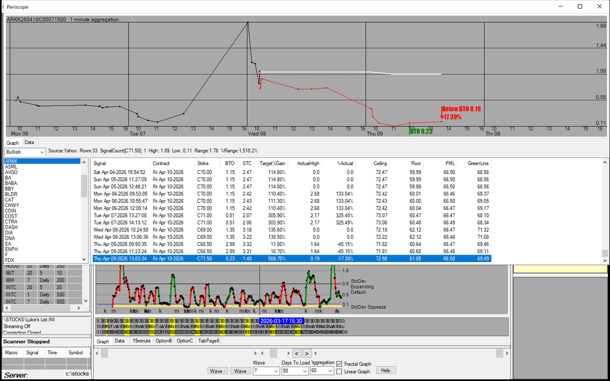Sort by the Signal column header

(121, 164)
